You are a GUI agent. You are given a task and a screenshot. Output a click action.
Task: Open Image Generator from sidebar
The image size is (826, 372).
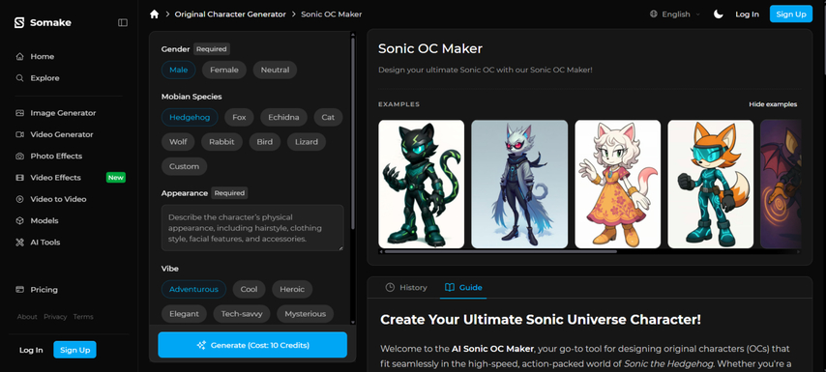tap(63, 113)
